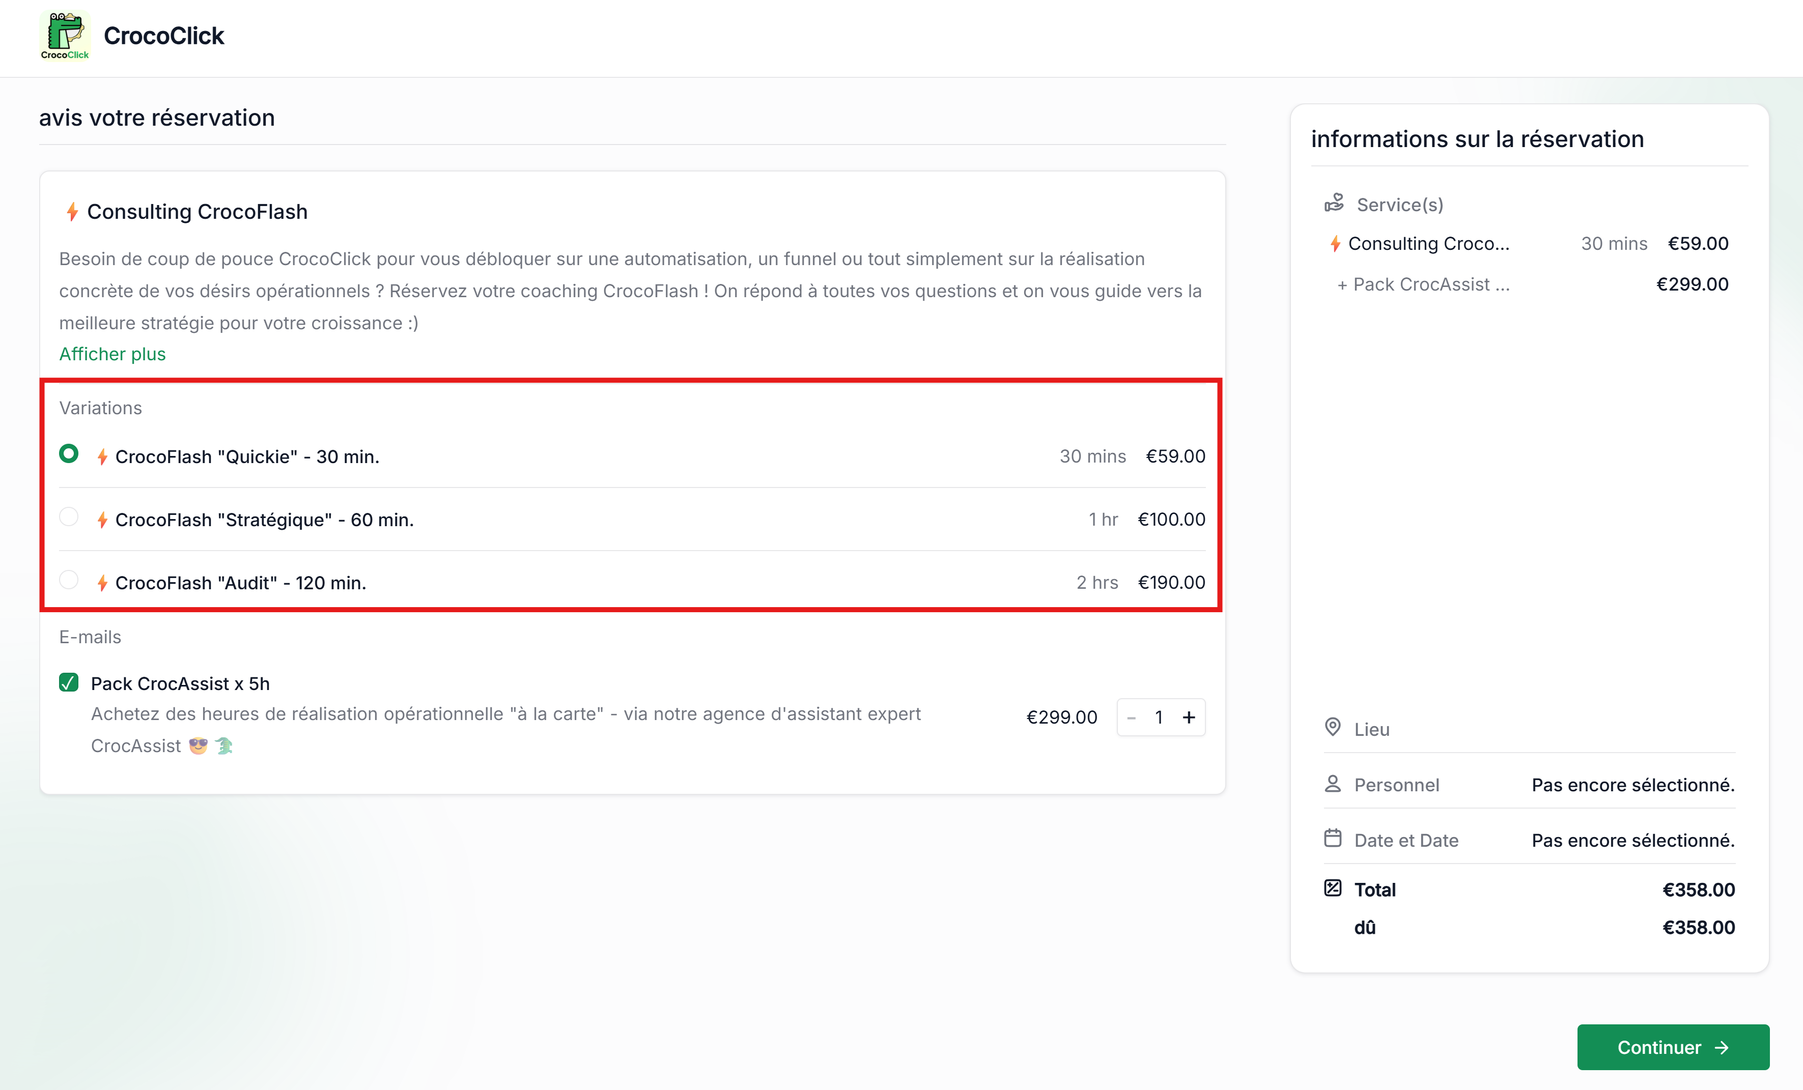This screenshot has width=1803, height=1090.
Task: Click the Continuer button
Action: 1673,1048
